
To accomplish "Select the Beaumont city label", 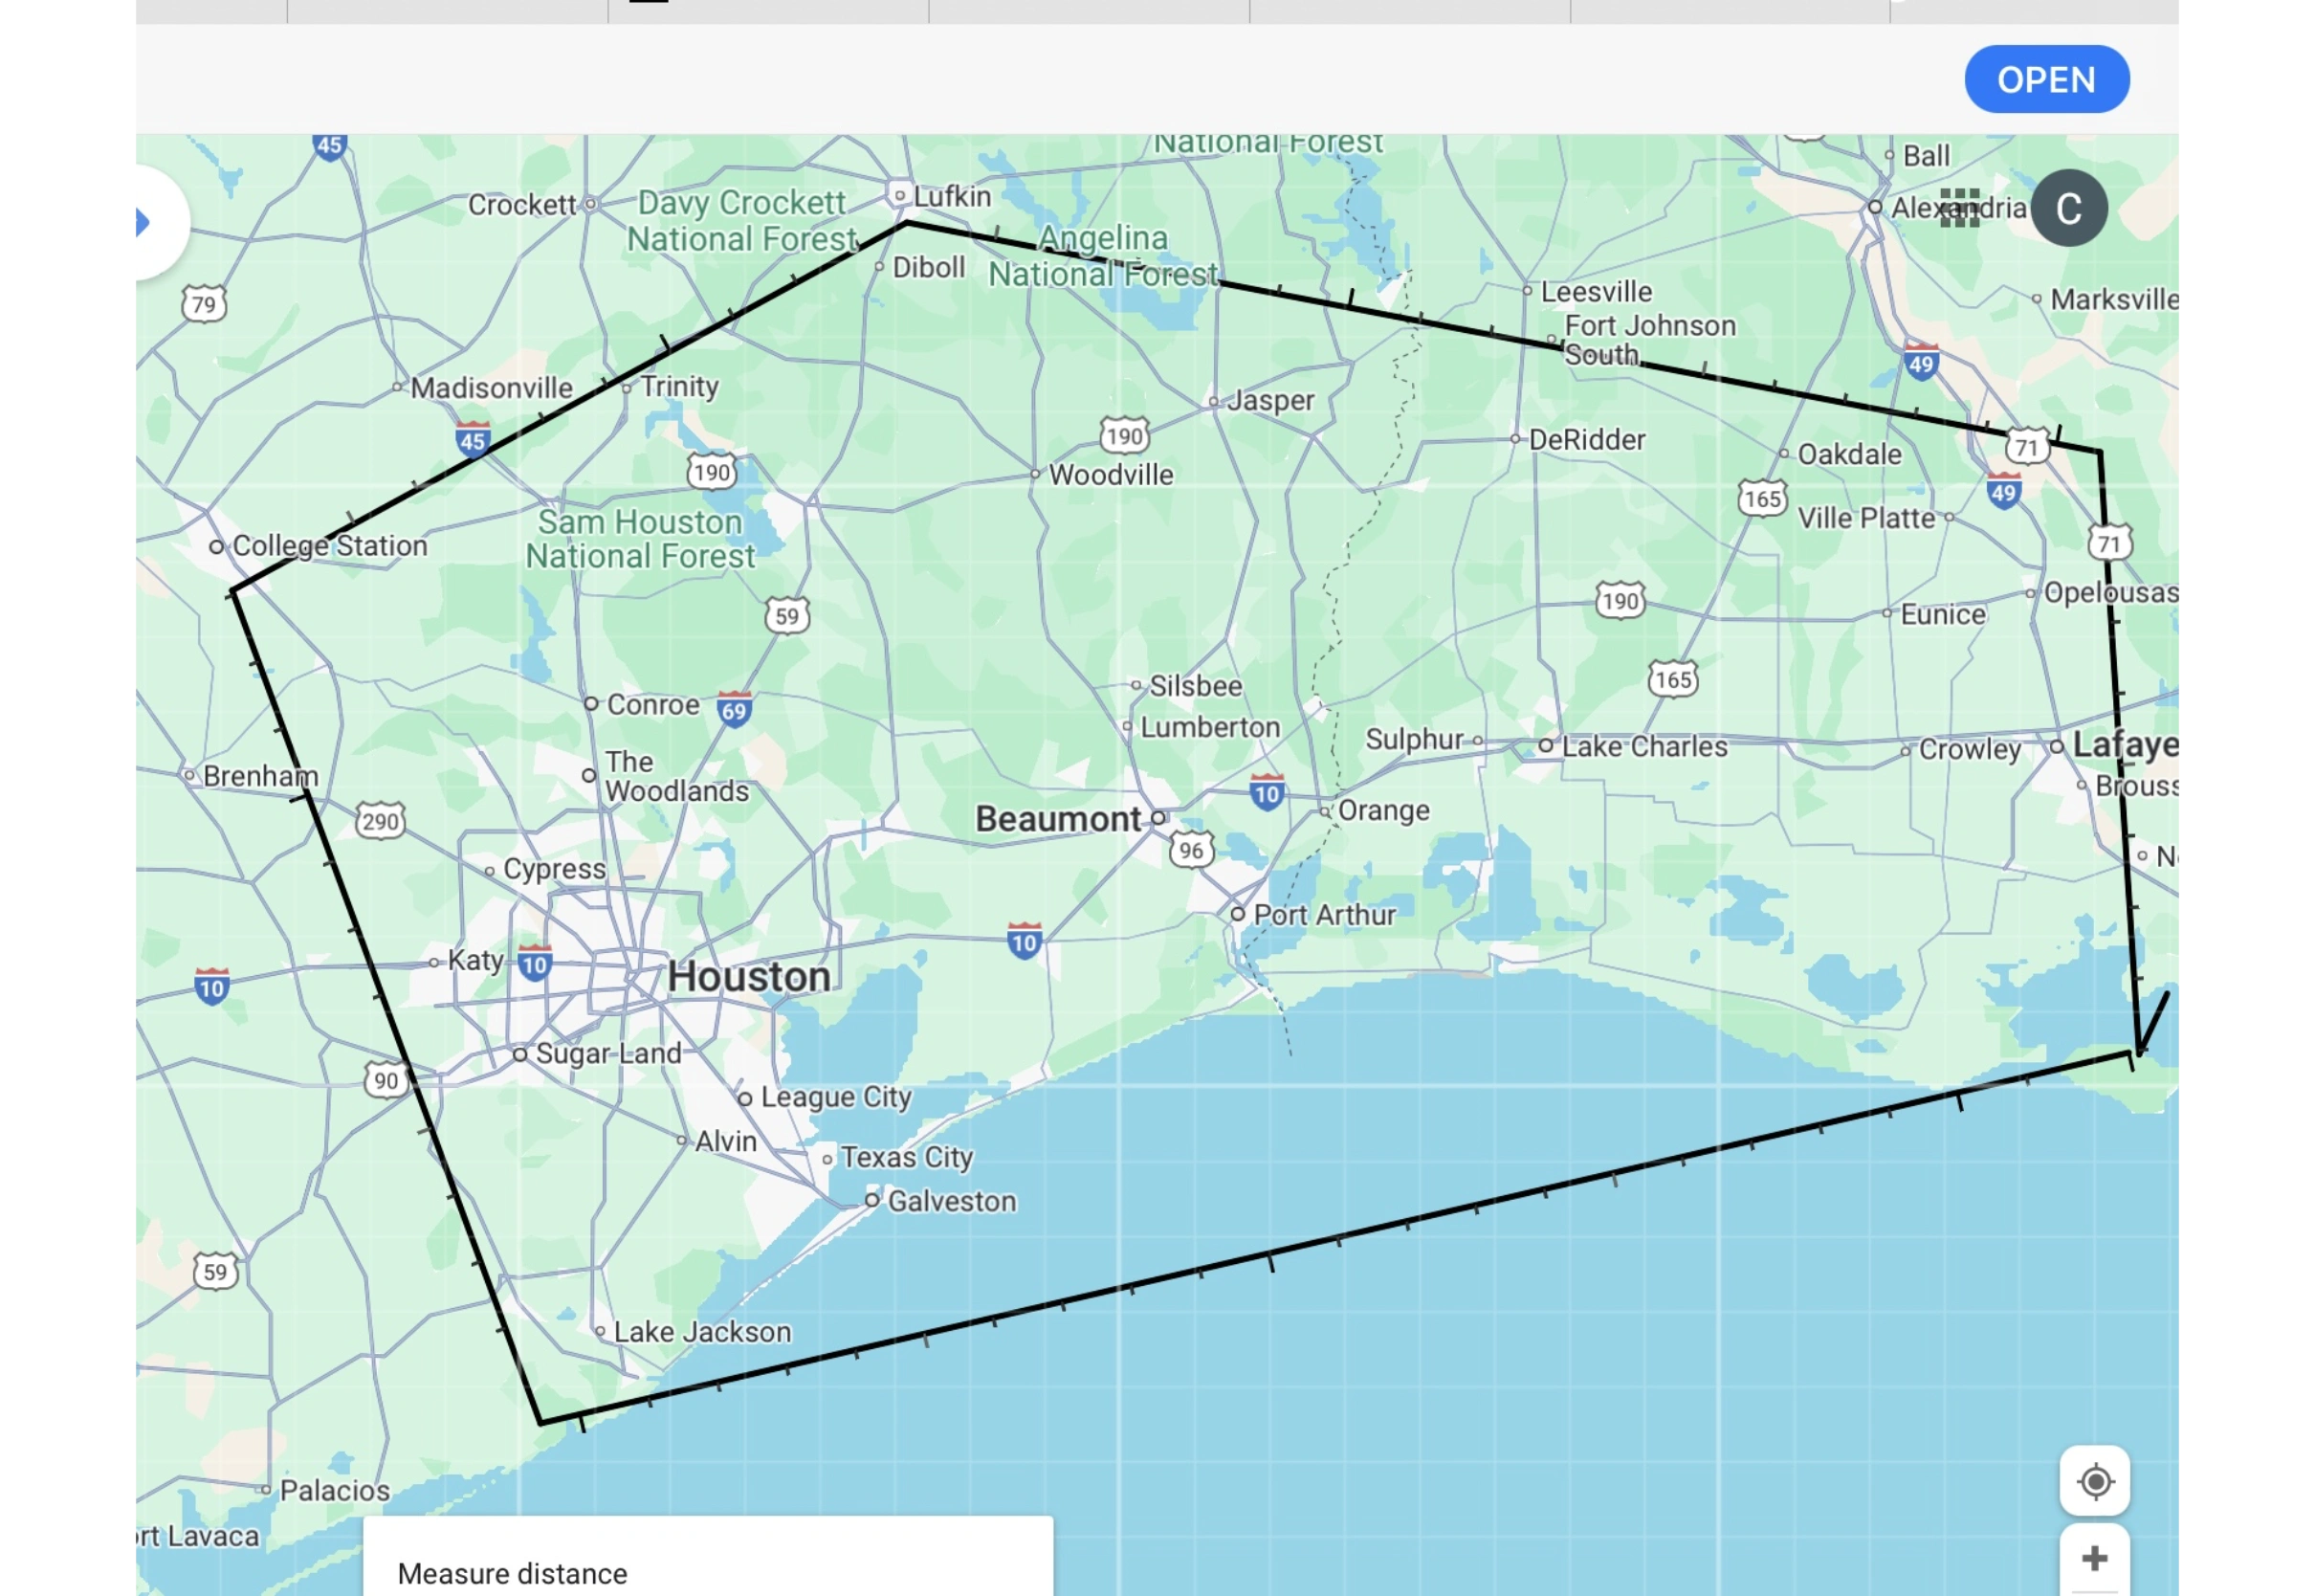I will 1058,819.
